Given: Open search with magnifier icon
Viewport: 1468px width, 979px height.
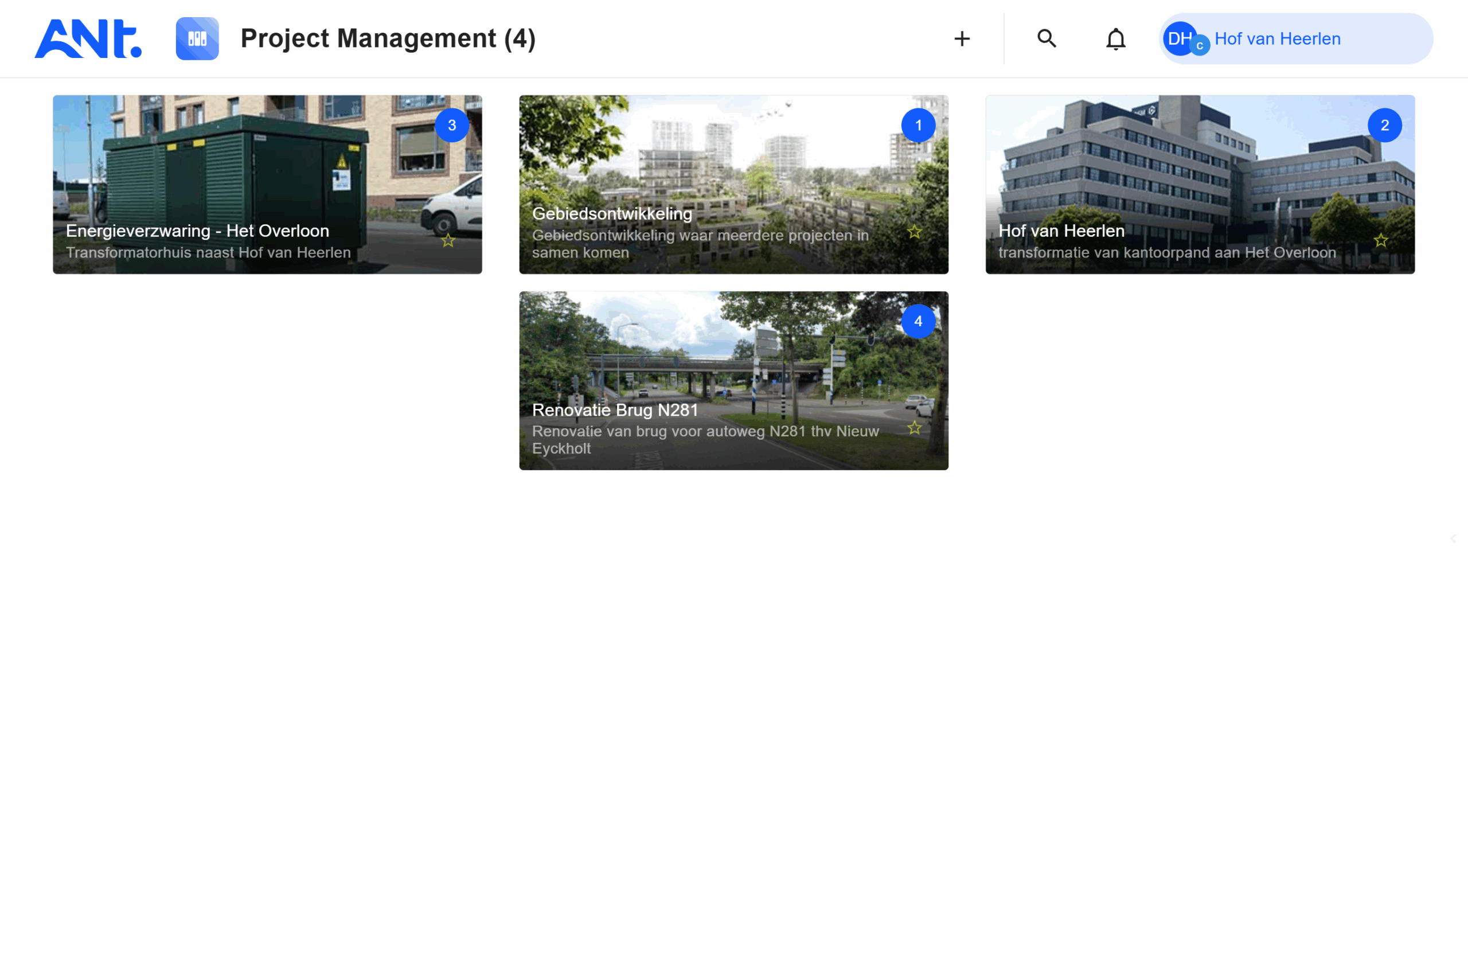Looking at the screenshot, I should click(1047, 38).
